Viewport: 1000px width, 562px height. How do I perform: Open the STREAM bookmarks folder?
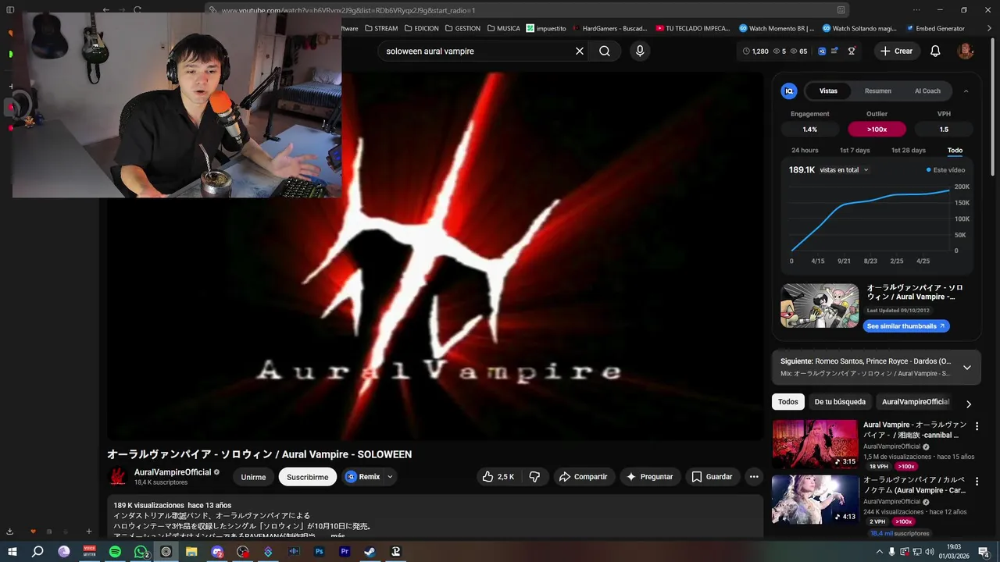(x=380, y=29)
